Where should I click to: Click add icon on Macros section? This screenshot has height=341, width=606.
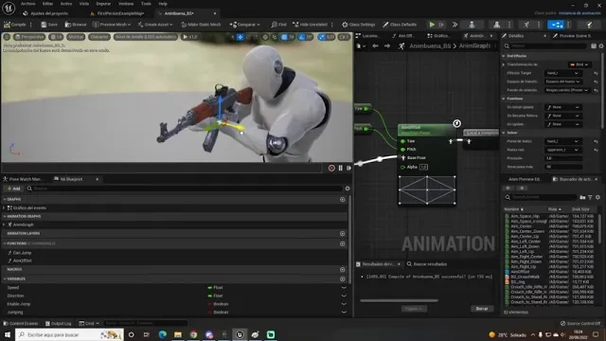(x=342, y=269)
